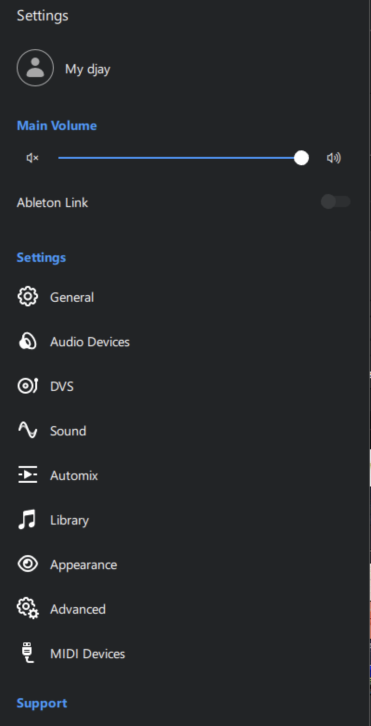Open the DVS settings entry
This screenshot has height=726, width=371.
[62, 386]
